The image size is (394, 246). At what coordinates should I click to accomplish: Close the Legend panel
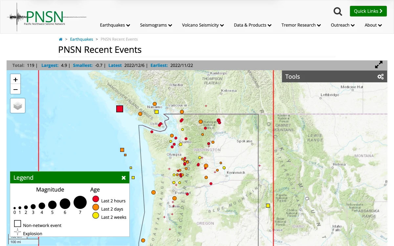[123, 178]
